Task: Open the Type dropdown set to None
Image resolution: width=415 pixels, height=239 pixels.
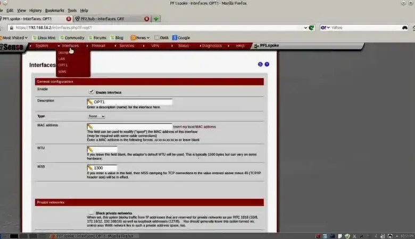Action: point(96,116)
